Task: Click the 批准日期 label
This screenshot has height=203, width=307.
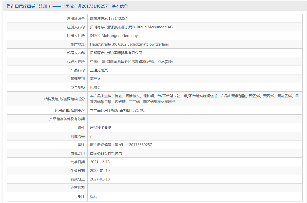Action: tap(78, 162)
